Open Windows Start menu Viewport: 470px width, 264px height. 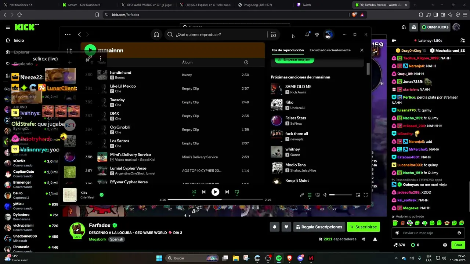159,258
